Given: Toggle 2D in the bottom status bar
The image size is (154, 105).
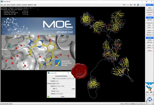Looking at the screenshot, I should click(144, 104).
